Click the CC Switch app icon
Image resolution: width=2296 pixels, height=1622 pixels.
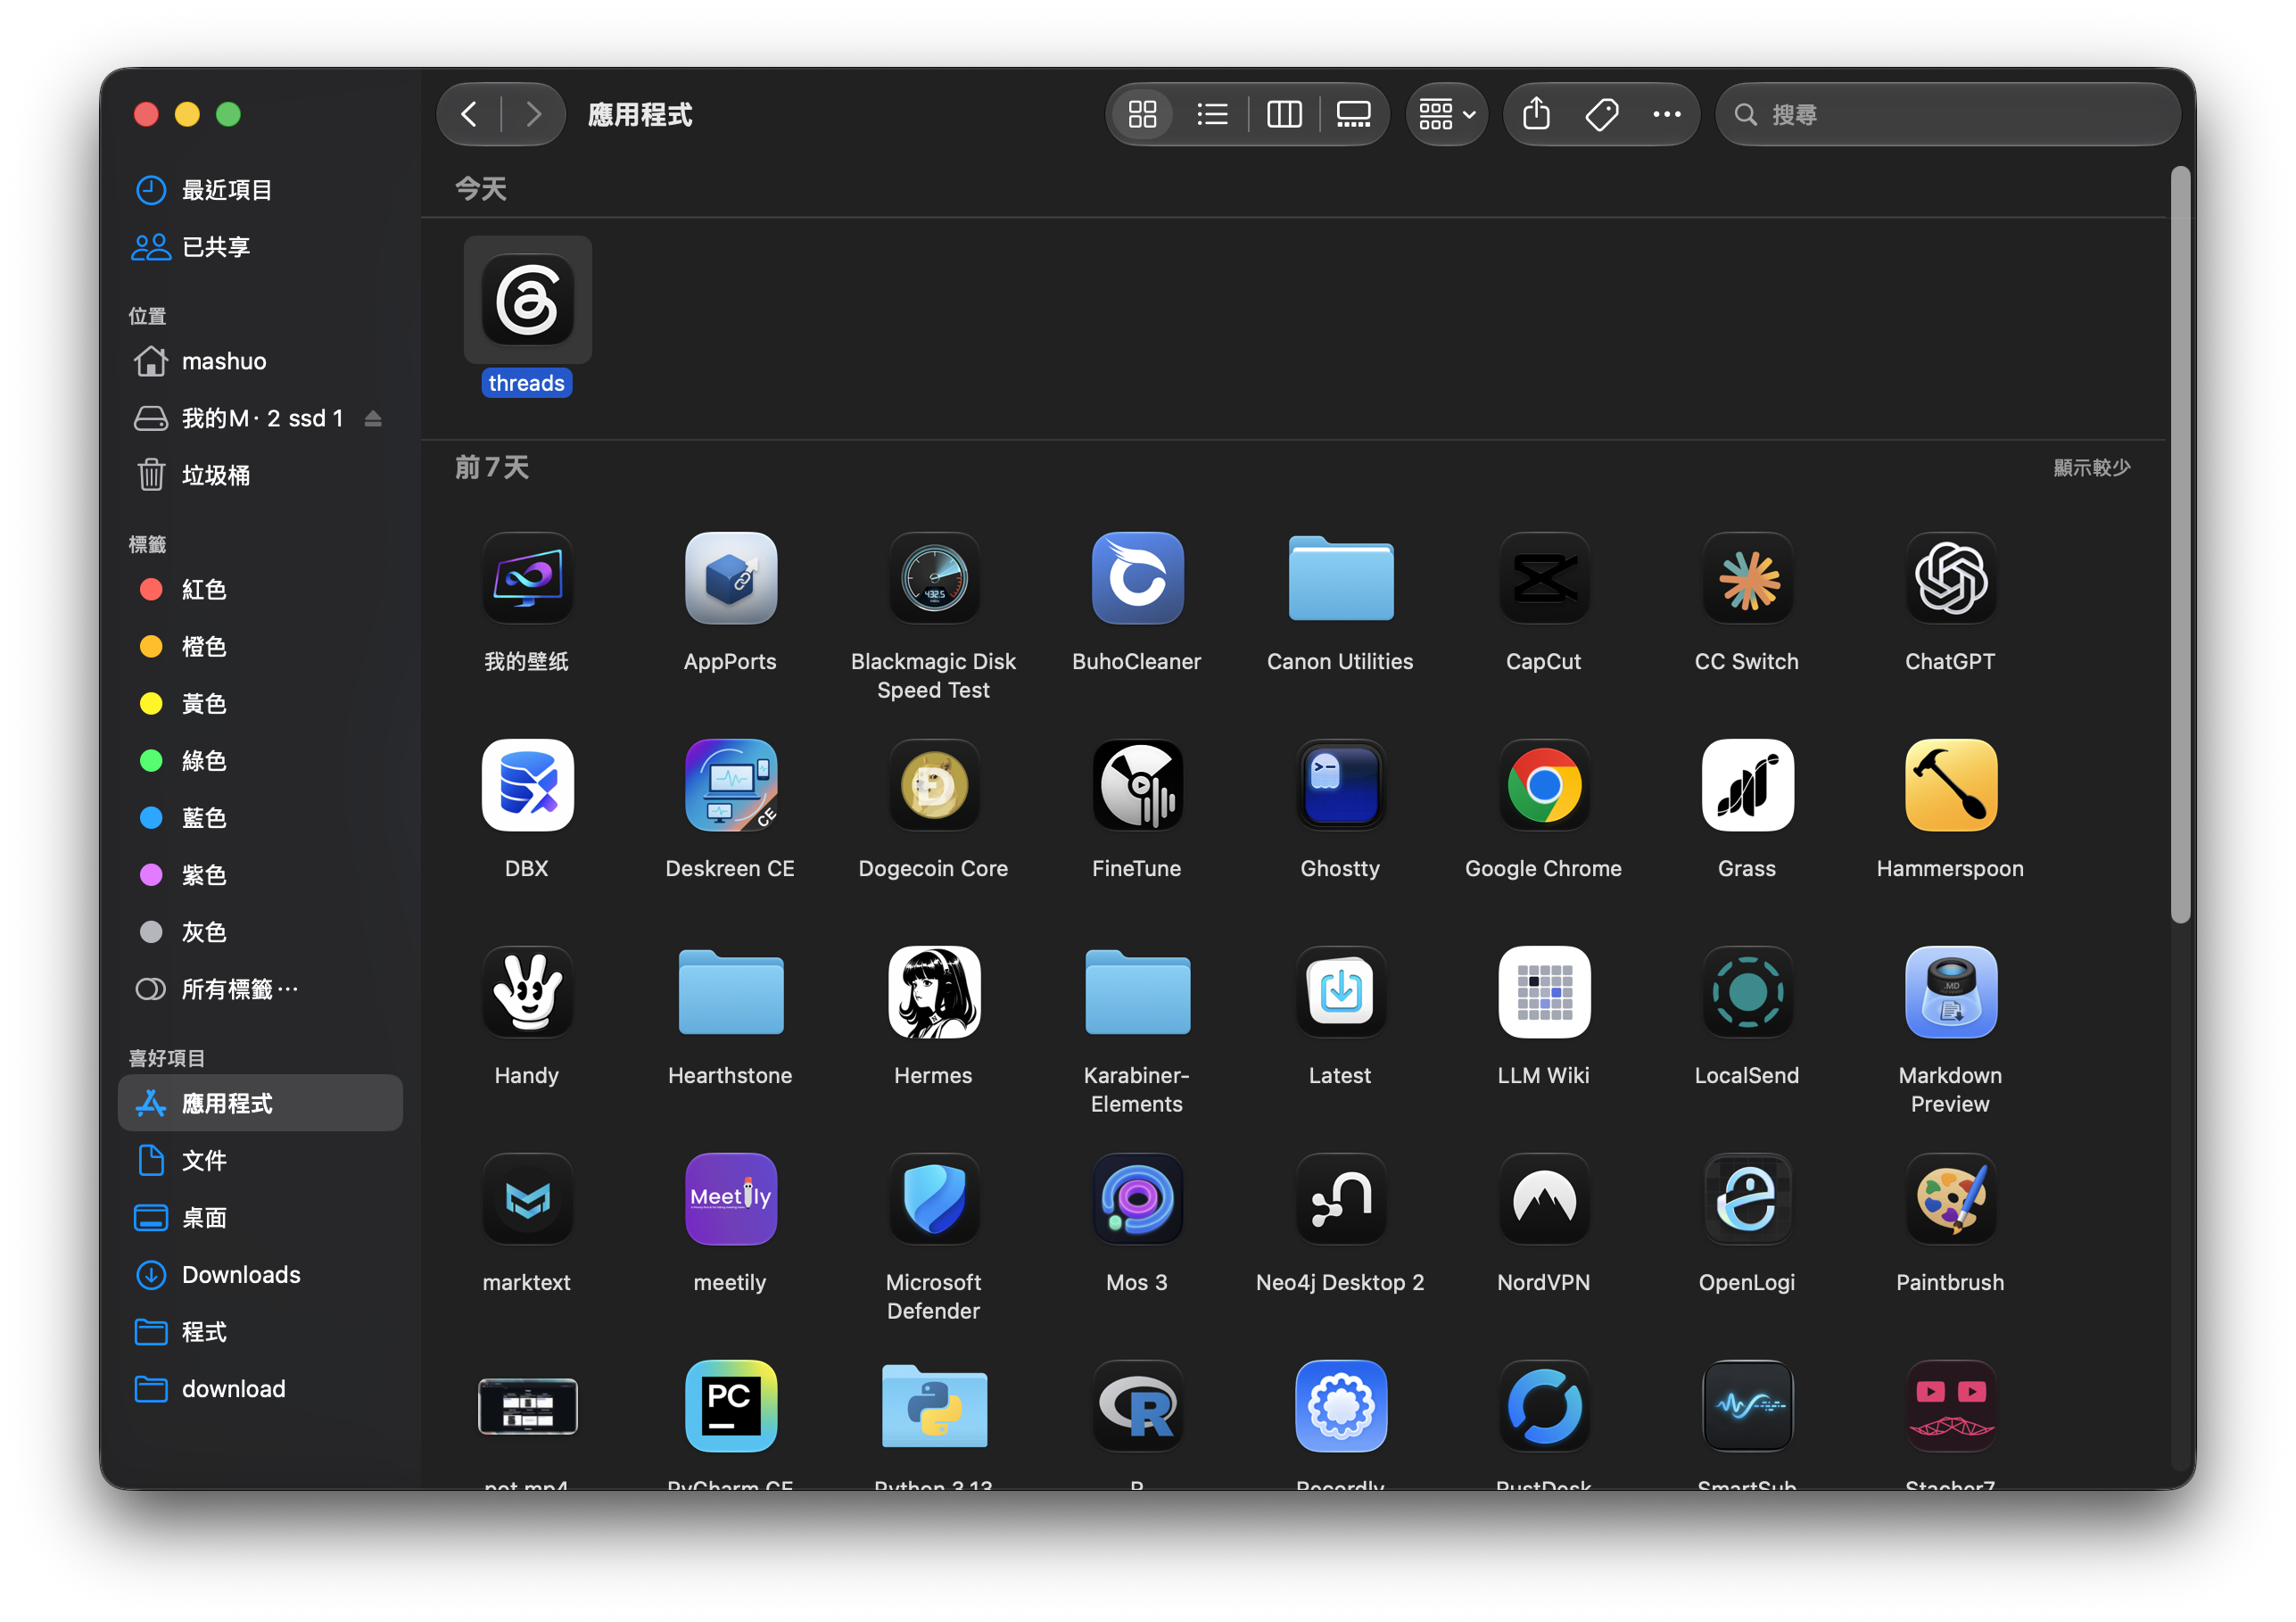point(1747,578)
